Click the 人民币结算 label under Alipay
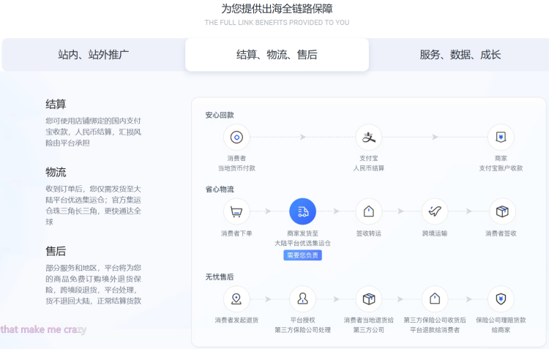 369,168
